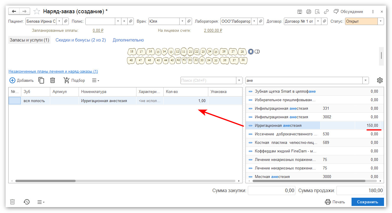Image resolution: width=392 pixels, height=213 pixels.
Task: Open the Пациент dropdown arrow
Action: click(x=59, y=21)
